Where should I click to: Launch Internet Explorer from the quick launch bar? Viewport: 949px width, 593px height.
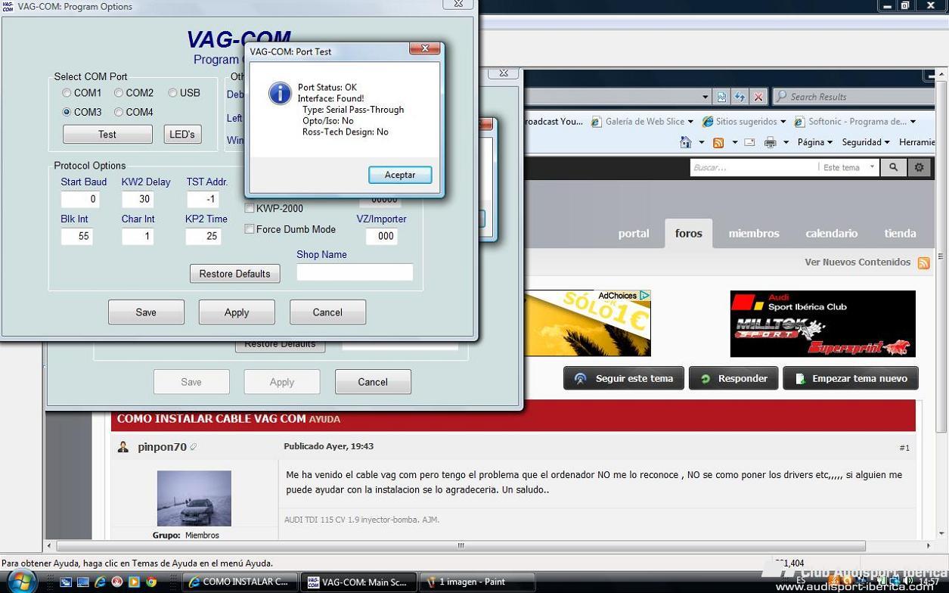tap(100, 582)
